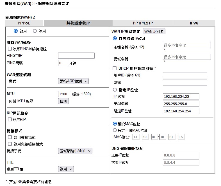Screen dimensions: 221x186
Task: Select the 停用 radio button
Action: pos(35,31)
